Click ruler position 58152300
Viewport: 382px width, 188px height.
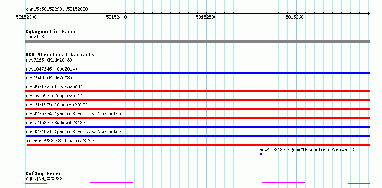(x=26, y=17)
